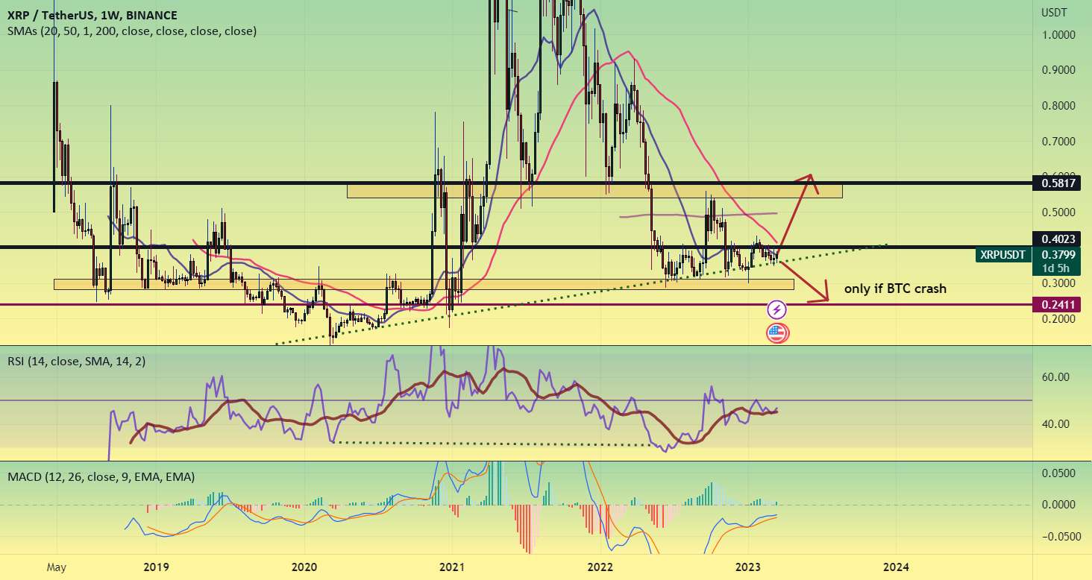Click the May label on time axis
The height and width of the screenshot is (580, 1092).
coord(56,567)
